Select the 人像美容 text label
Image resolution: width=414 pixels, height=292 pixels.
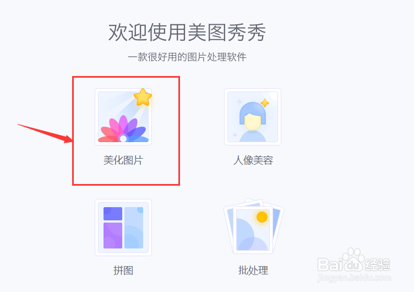[x=253, y=160]
